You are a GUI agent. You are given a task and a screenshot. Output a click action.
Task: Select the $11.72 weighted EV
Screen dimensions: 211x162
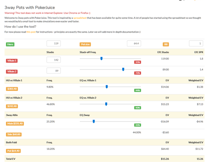(x=199, y=149)
